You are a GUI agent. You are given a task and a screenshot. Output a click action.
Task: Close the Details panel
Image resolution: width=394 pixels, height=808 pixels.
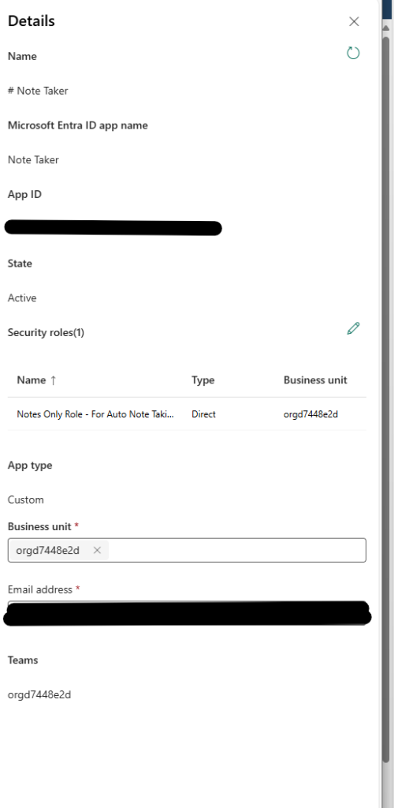(x=354, y=21)
